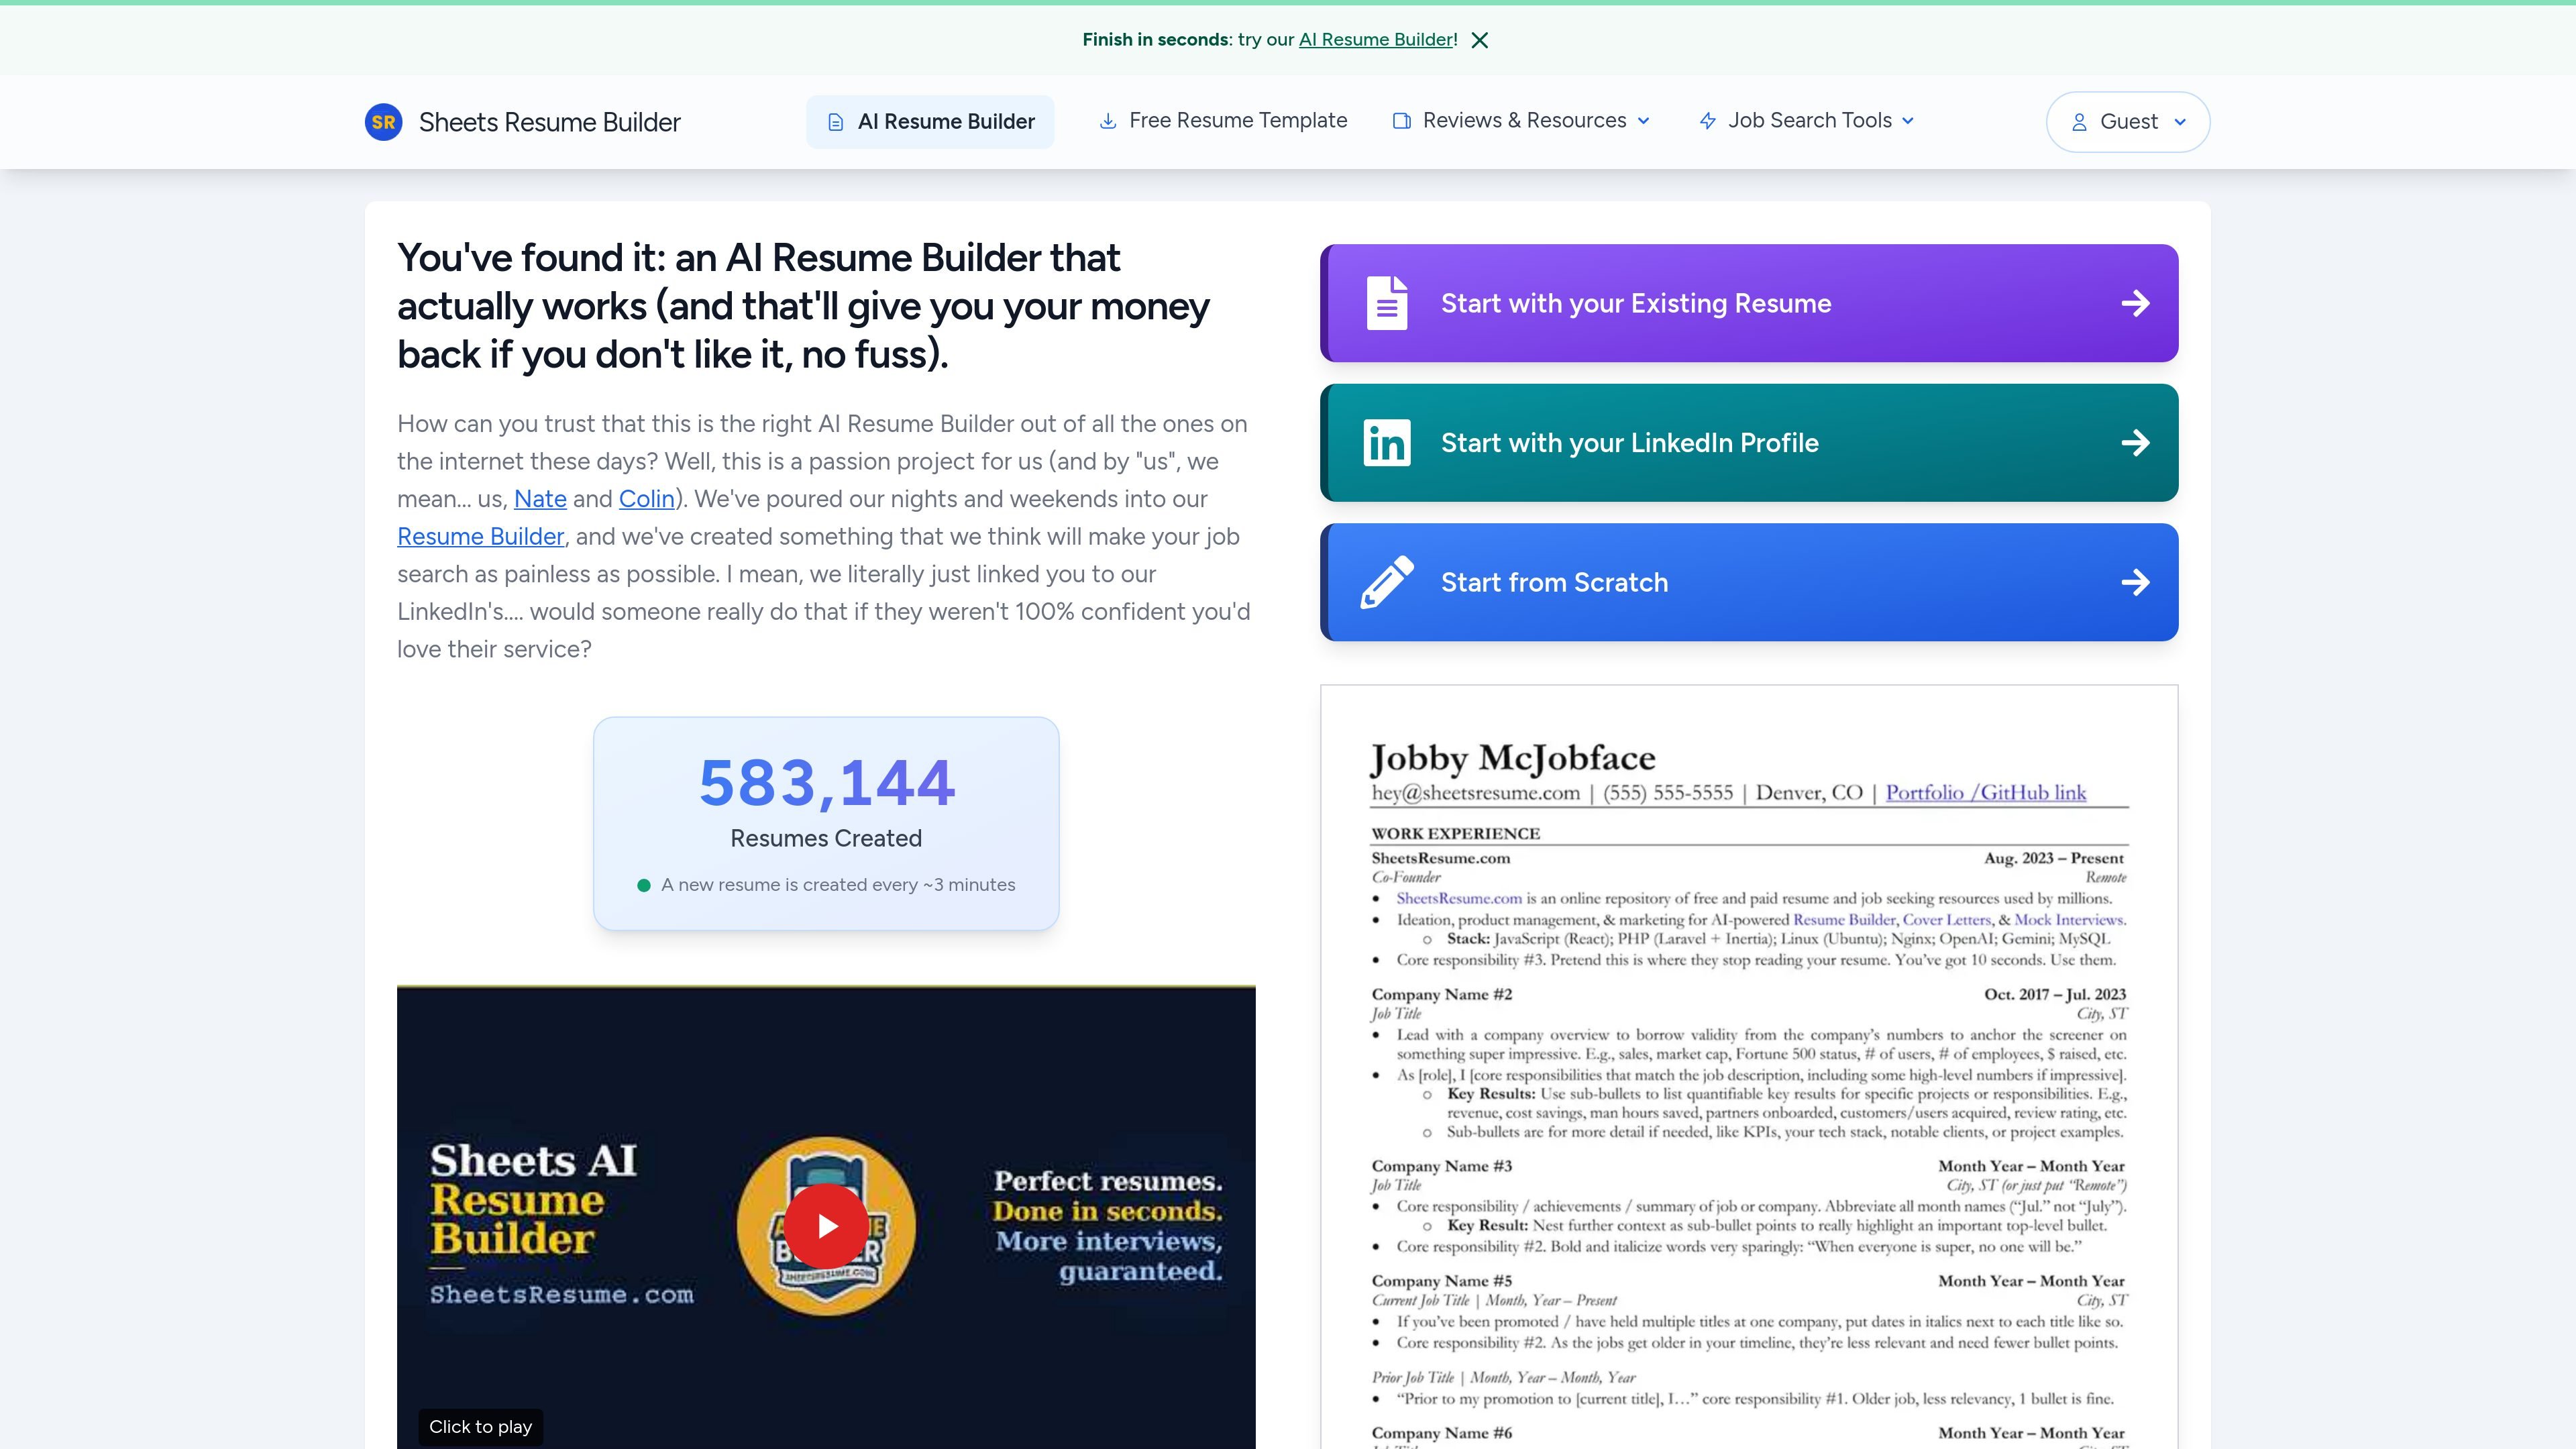Expand the Guest dropdown chevron
The image size is (2576, 1449).
(2180, 122)
